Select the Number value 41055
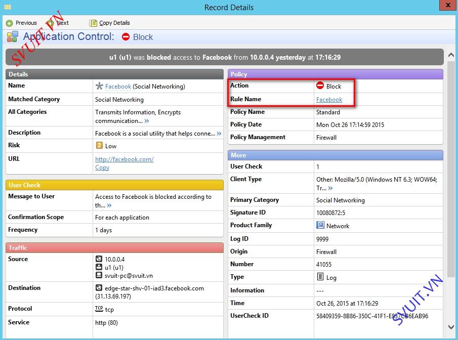Screen dimensions: 458x340 (324, 265)
